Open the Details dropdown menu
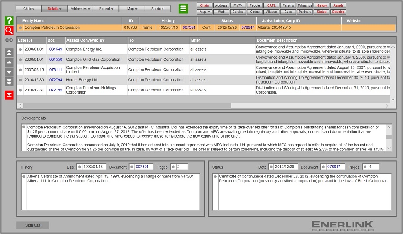 (54, 9)
